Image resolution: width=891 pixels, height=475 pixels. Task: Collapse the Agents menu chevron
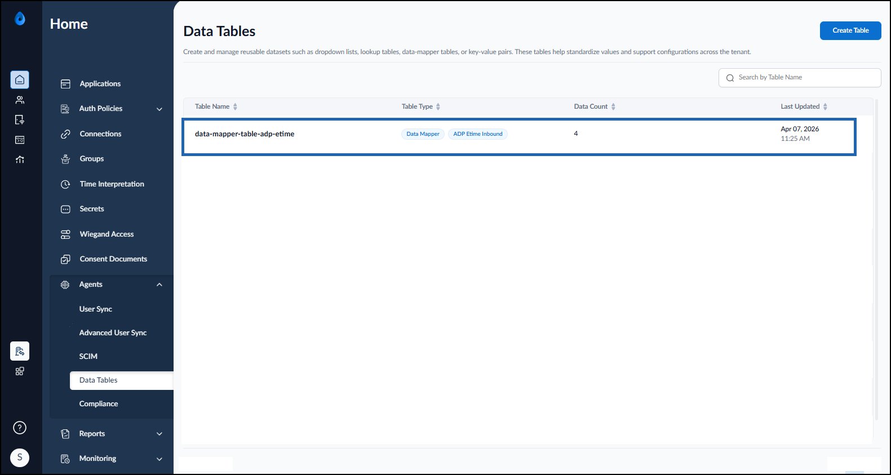[x=159, y=285]
